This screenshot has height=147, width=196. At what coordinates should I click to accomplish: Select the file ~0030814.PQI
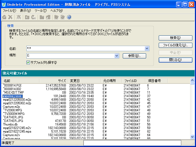tap(12, 85)
